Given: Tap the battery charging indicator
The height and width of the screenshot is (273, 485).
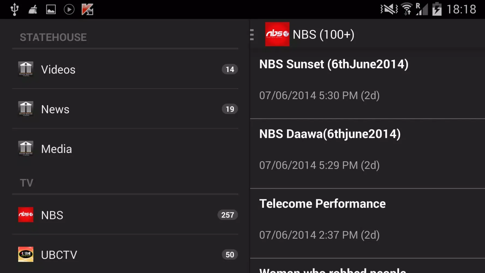Looking at the screenshot, I should click(437, 9).
